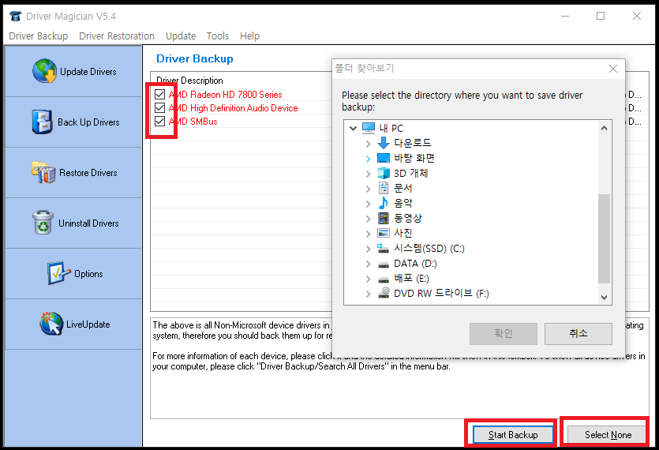The height and width of the screenshot is (450, 659).
Task: Select 문서 folder label in tree
Action: [x=403, y=188]
